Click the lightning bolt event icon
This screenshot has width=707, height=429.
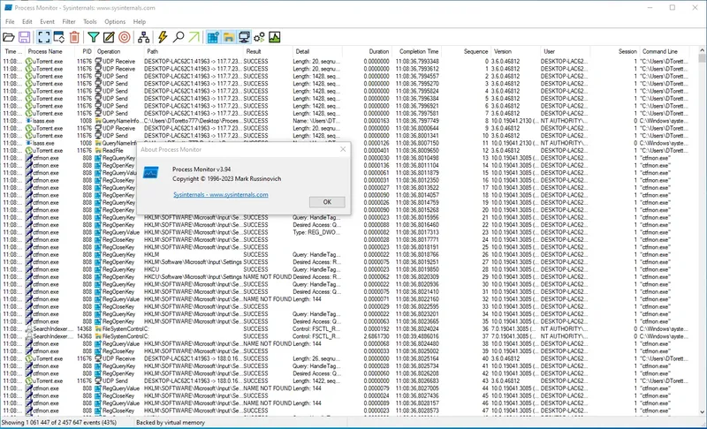pyautogui.click(x=163, y=37)
